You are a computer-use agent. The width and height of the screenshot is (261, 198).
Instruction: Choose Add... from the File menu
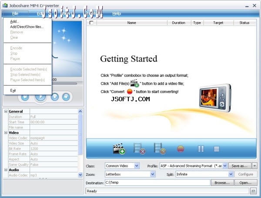(x=14, y=21)
